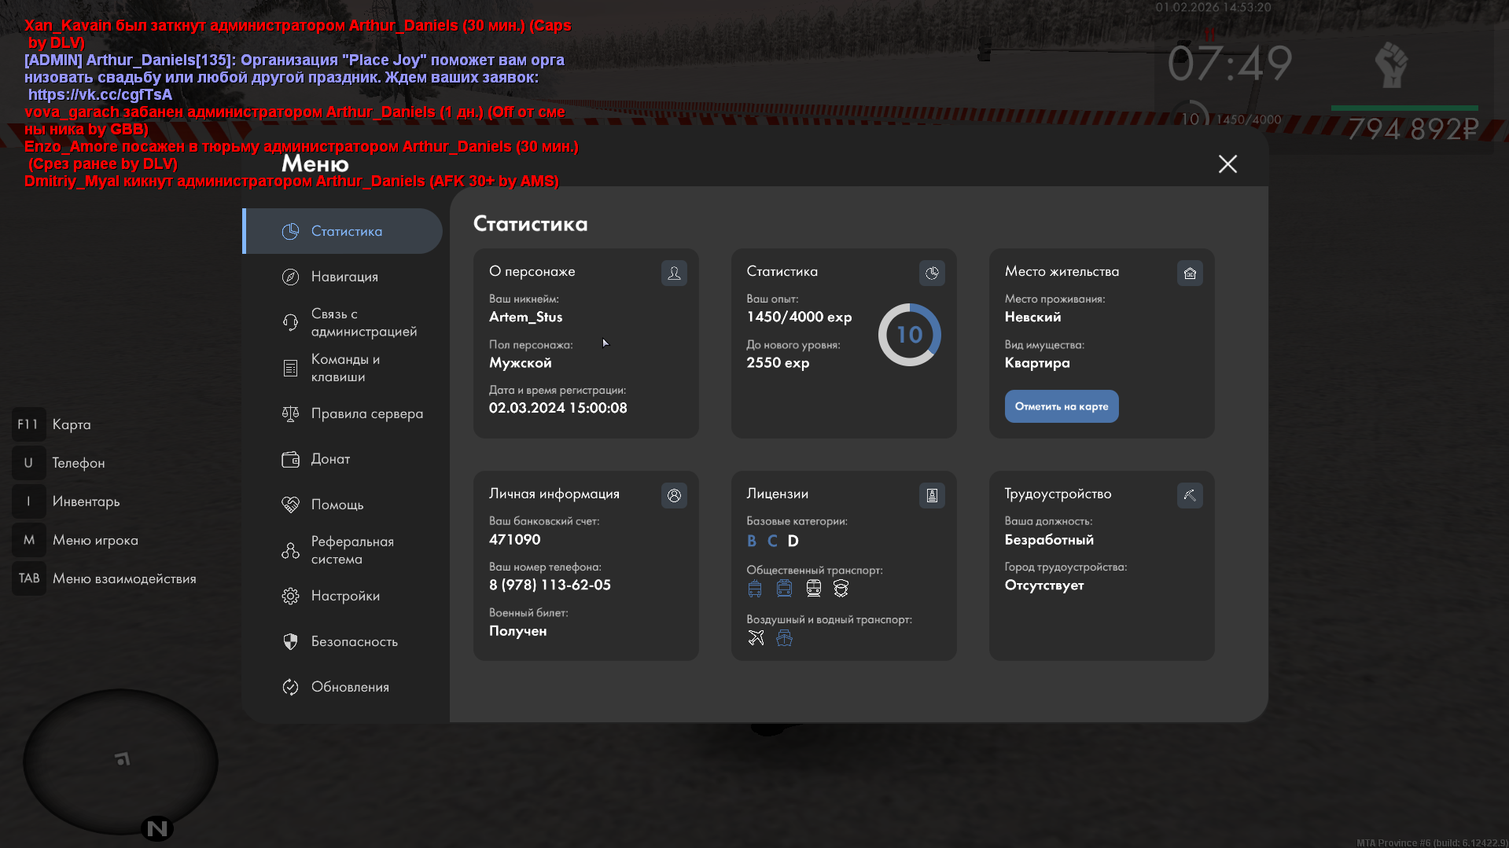Select the B category license icon
The width and height of the screenshot is (1509, 848).
click(752, 541)
